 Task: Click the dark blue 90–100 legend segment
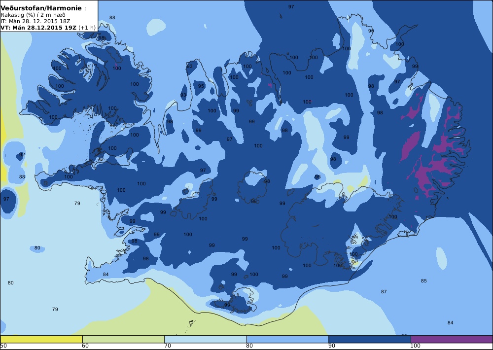click(x=370, y=339)
